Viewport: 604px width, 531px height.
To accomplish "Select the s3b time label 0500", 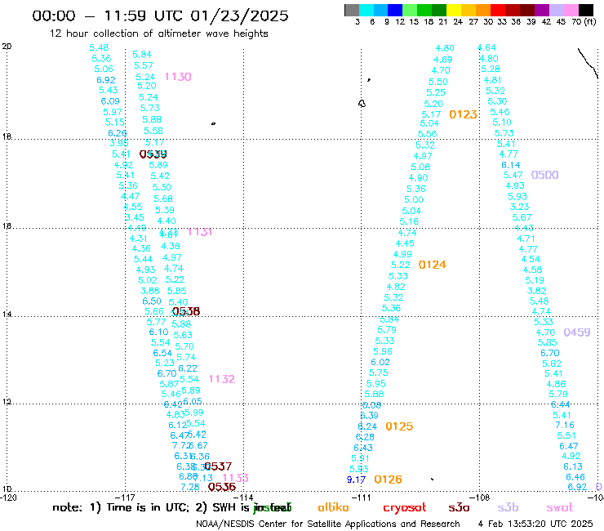I will (x=544, y=175).
